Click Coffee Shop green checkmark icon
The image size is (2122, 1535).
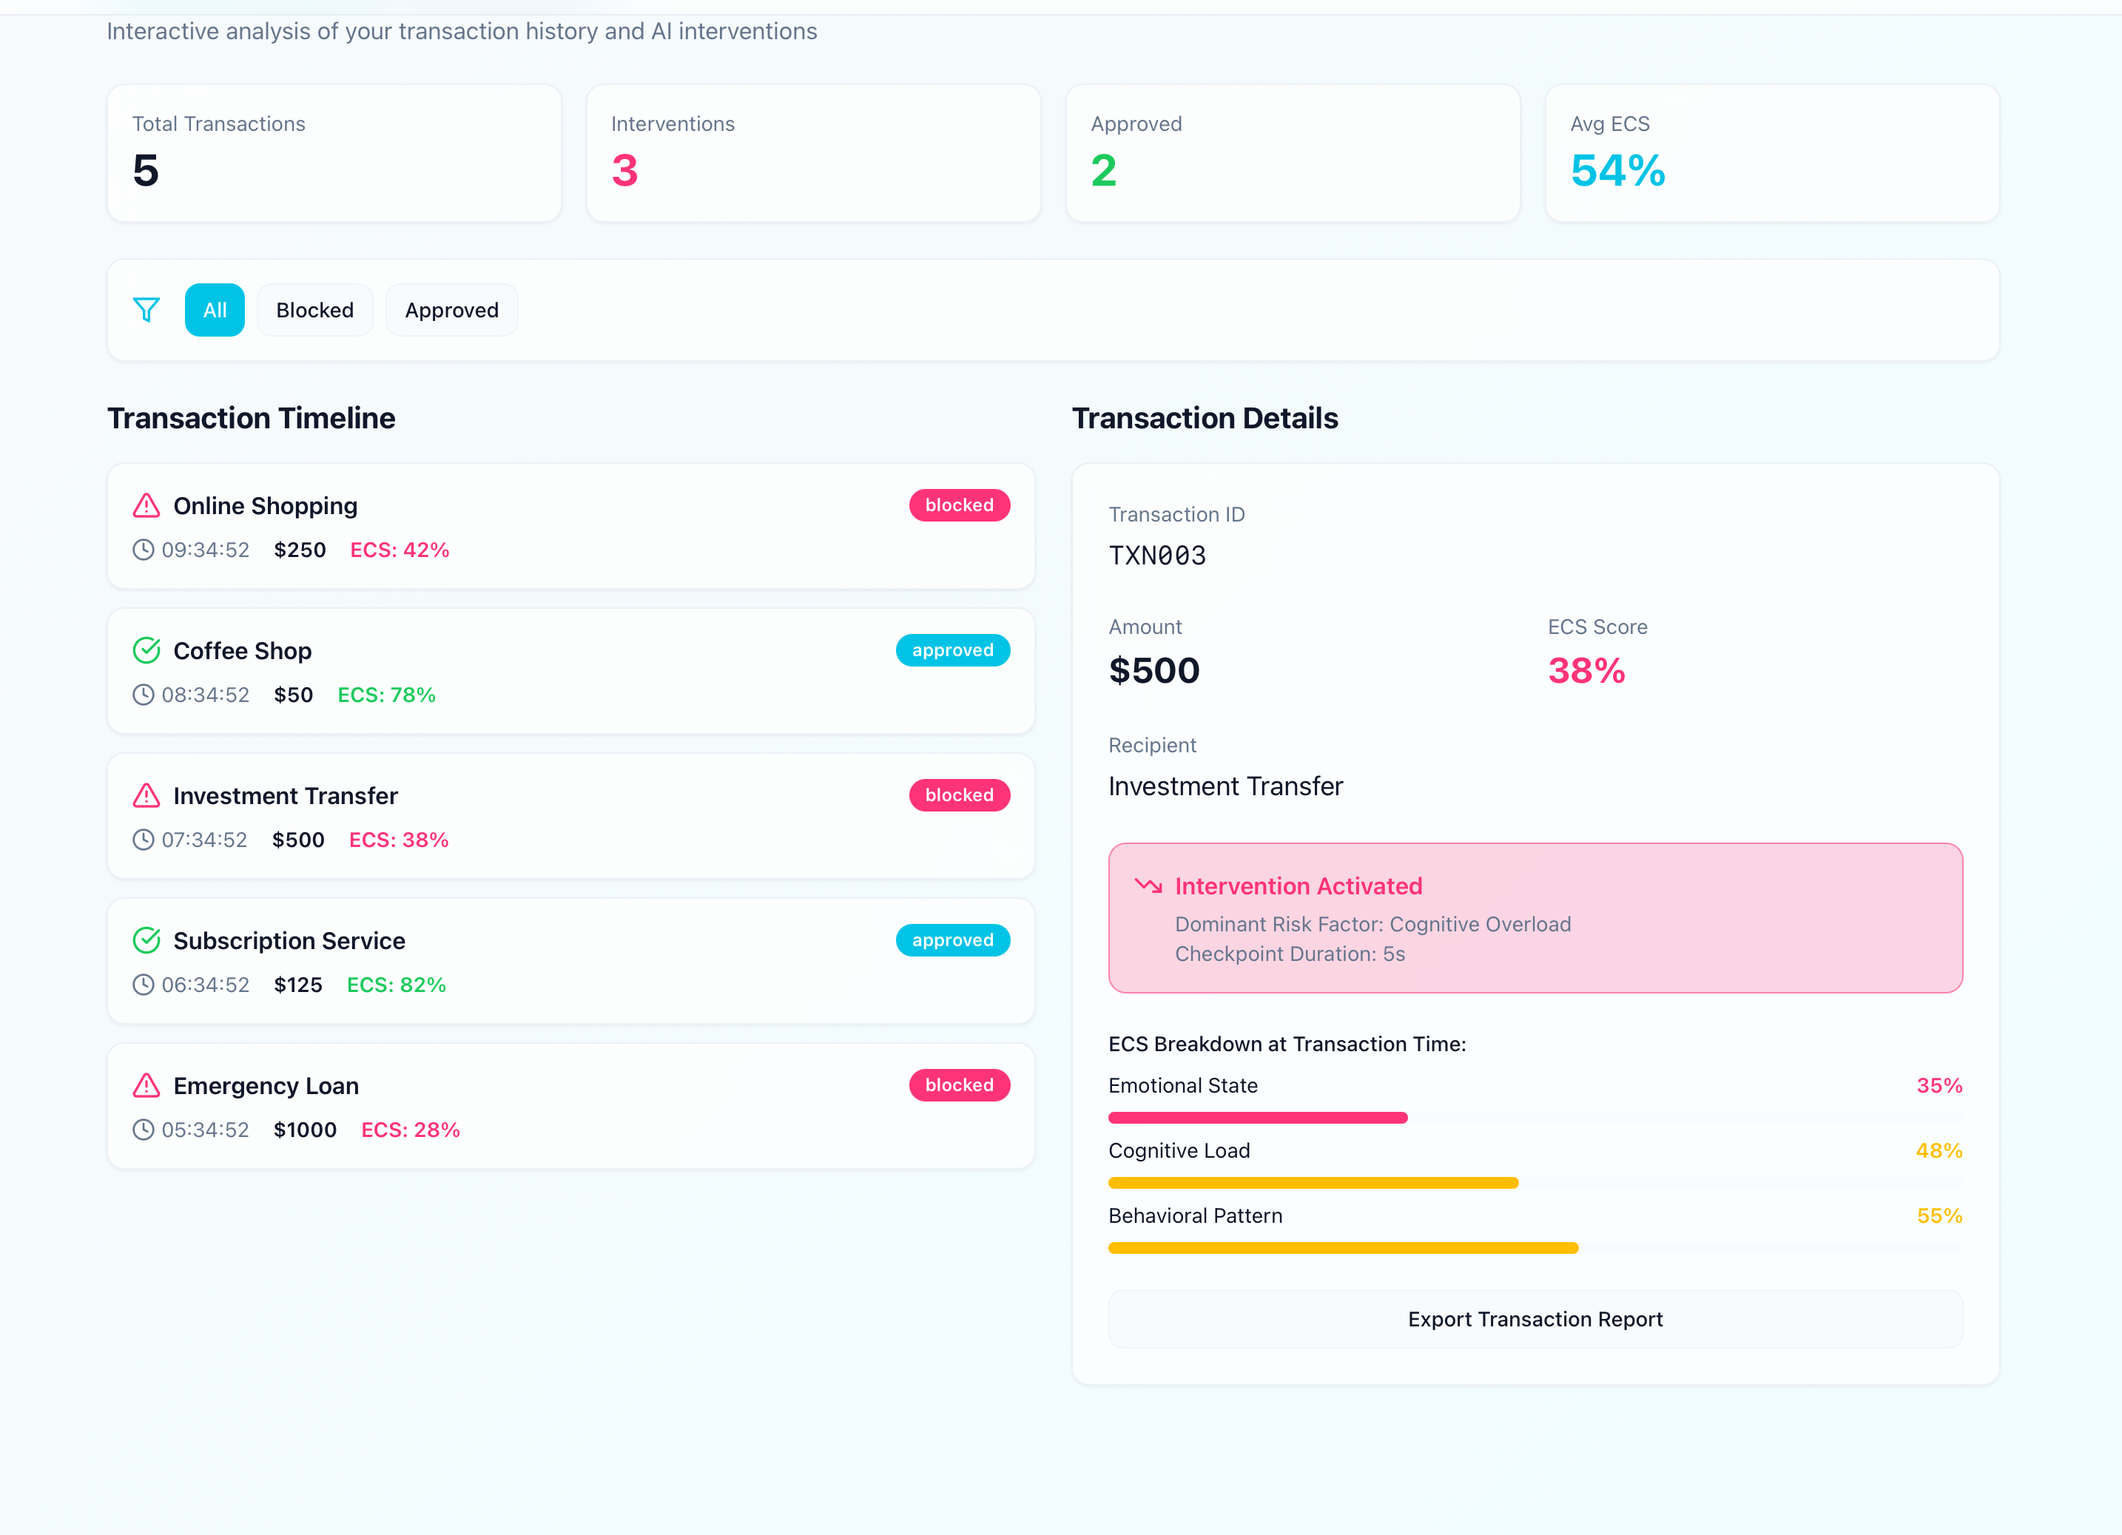click(146, 650)
